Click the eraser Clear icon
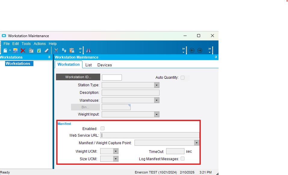The height and width of the screenshot is (175, 288). [47, 50]
